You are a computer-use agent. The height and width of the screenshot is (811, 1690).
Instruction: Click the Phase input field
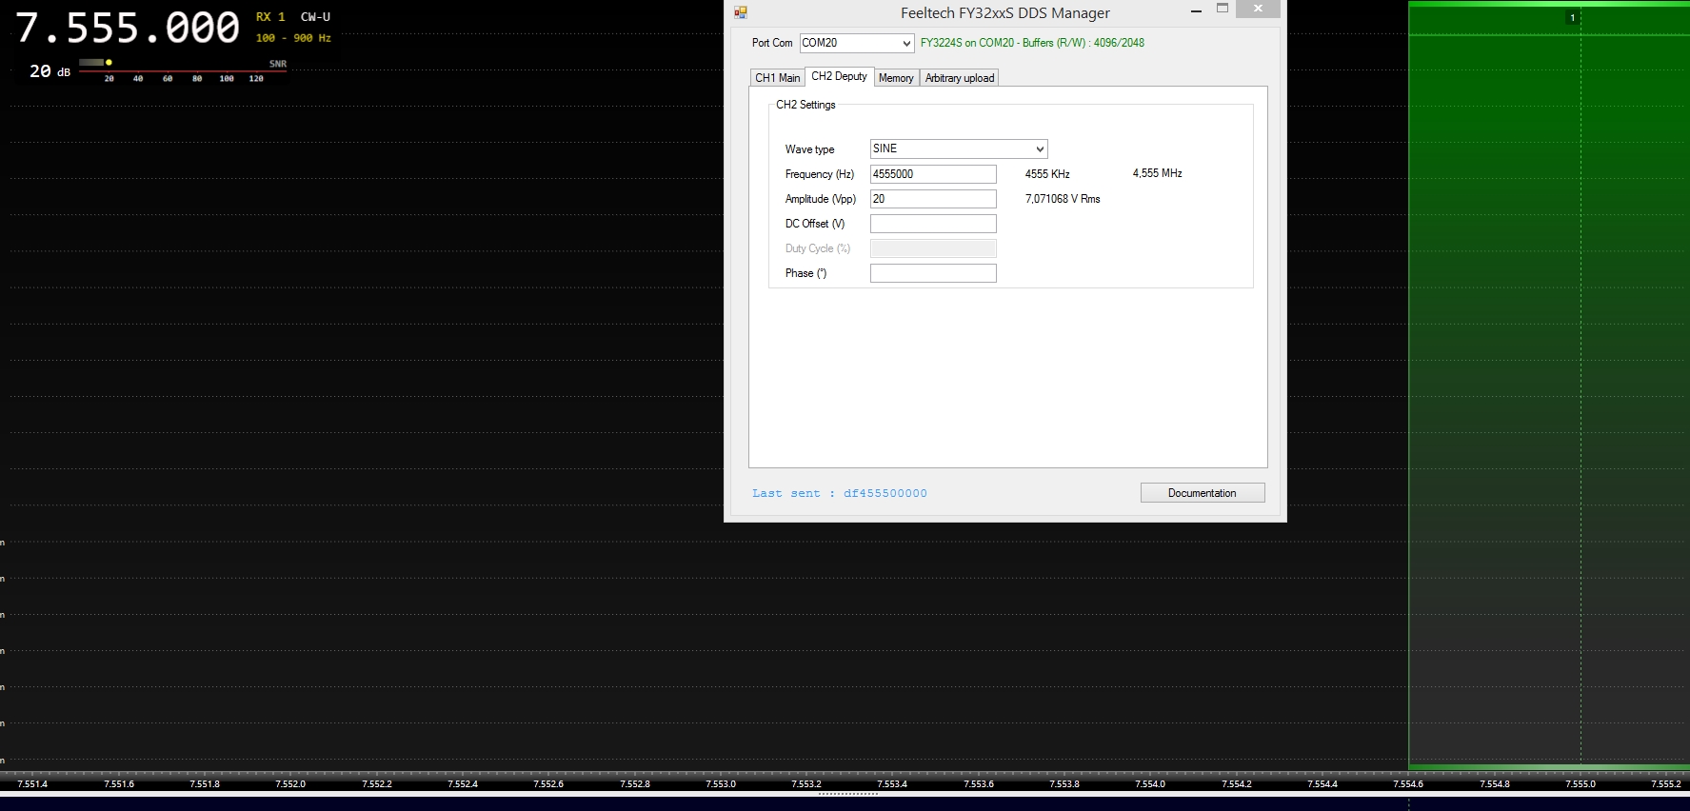click(x=933, y=273)
